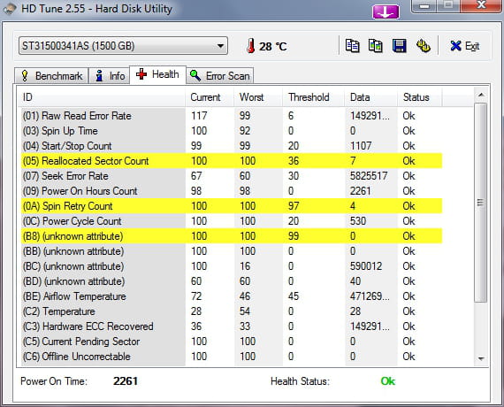Image resolution: width=504 pixels, height=407 pixels.
Task: Click the scrollbar down arrow
Action: pyautogui.click(x=481, y=358)
